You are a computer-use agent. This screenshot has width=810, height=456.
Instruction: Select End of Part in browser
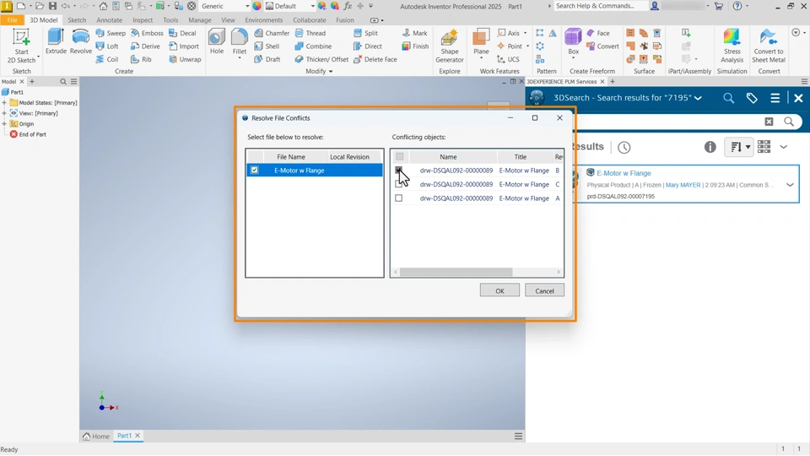[28, 134]
